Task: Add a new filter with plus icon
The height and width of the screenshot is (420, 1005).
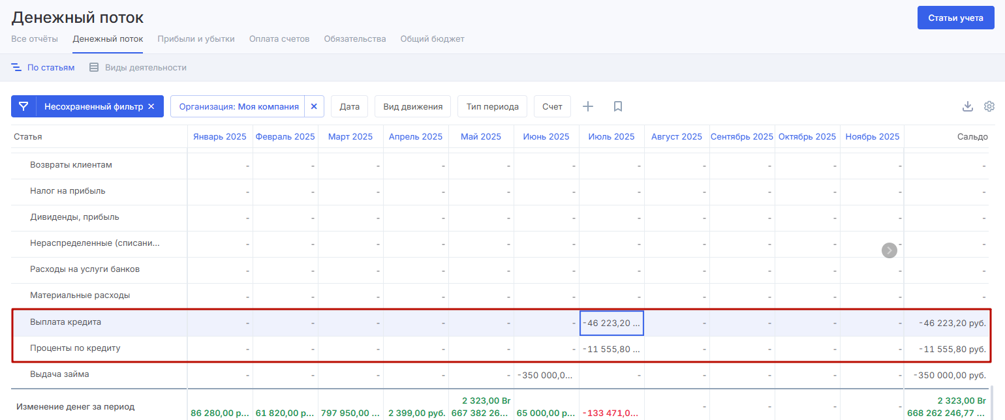Action: [x=588, y=106]
